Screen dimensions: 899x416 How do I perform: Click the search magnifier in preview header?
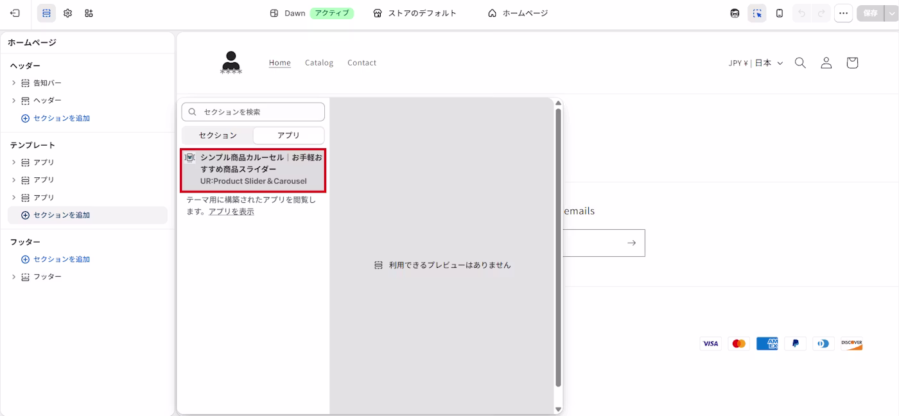pos(800,63)
